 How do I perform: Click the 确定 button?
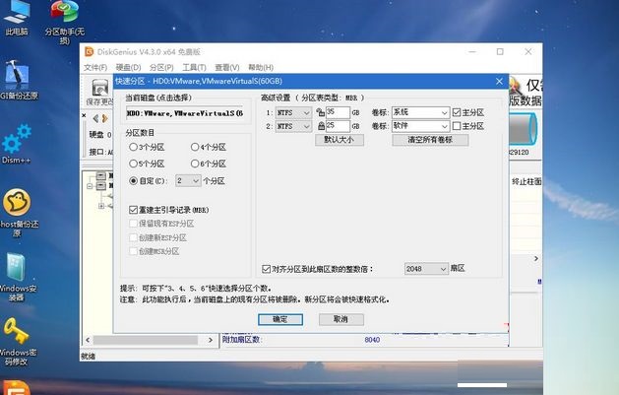tap(280, 319)
